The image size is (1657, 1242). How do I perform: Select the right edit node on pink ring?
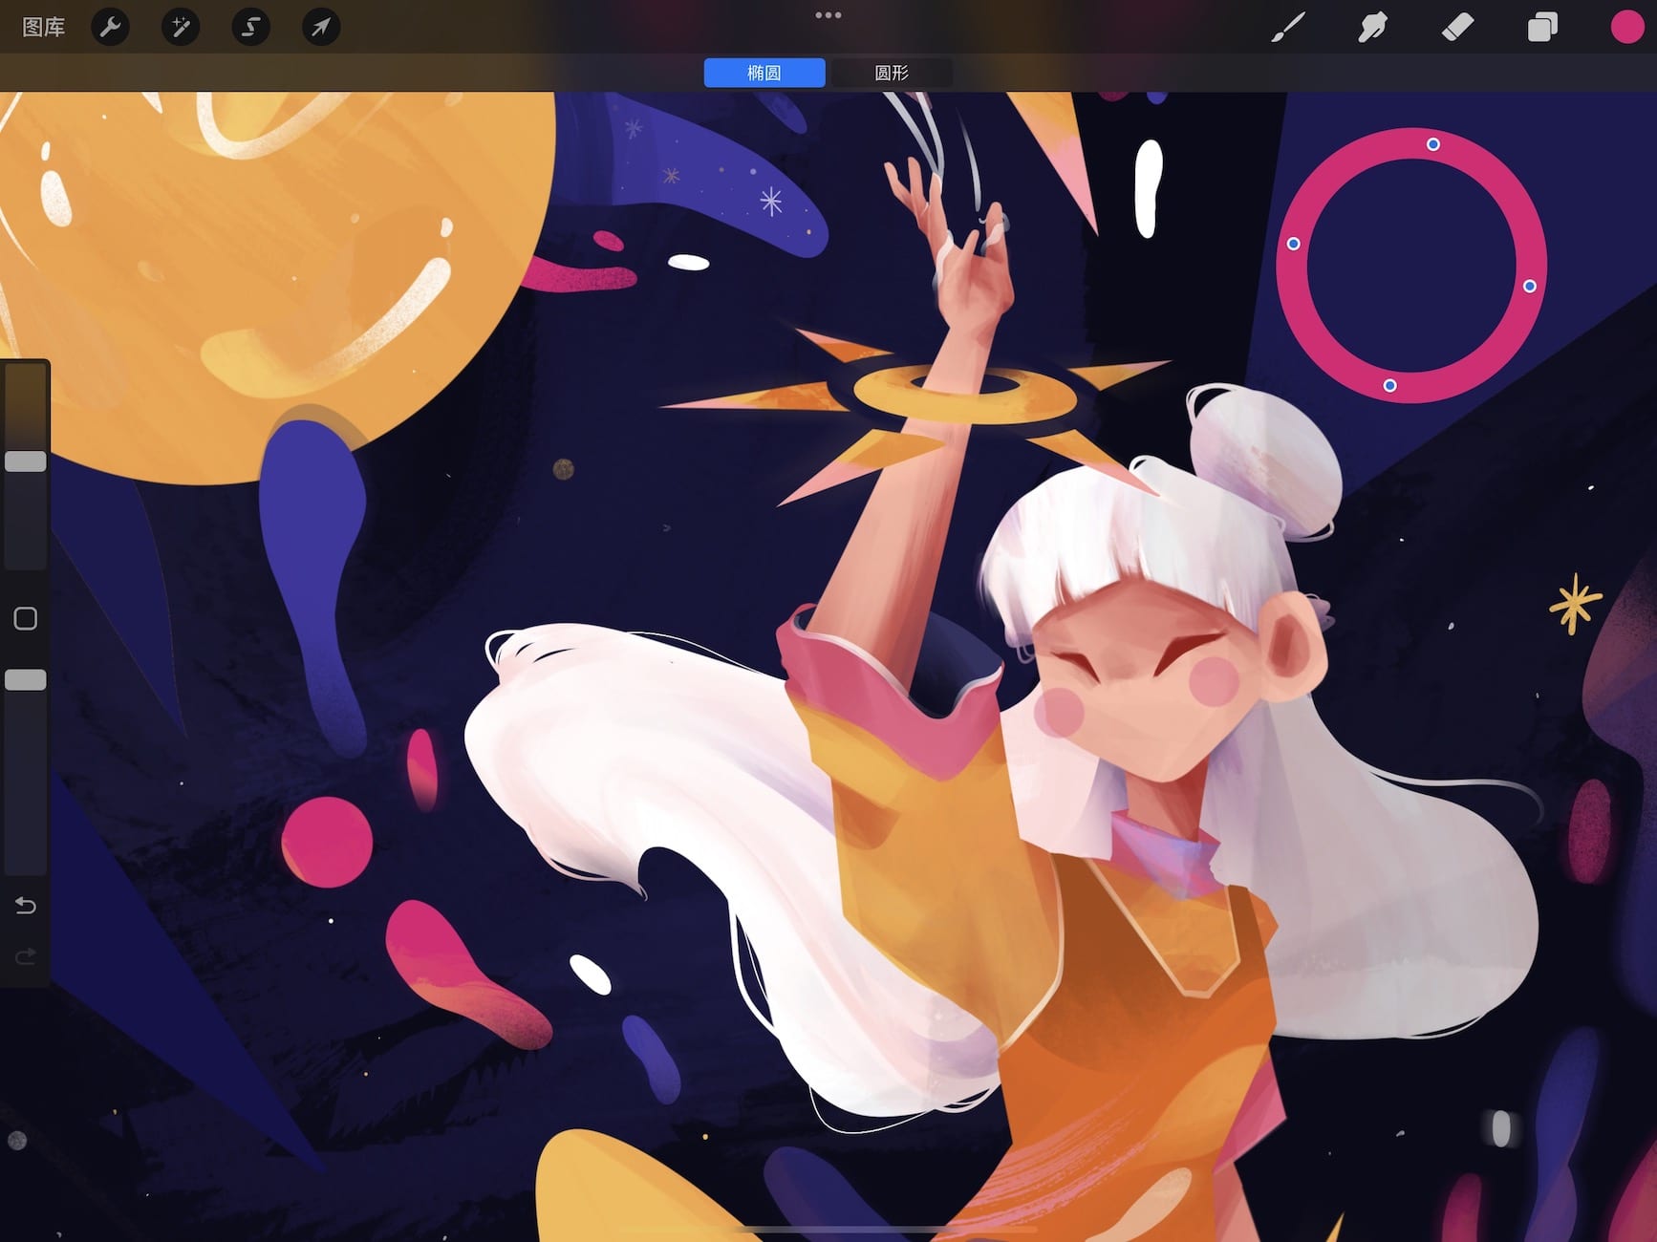point(1530,286)
